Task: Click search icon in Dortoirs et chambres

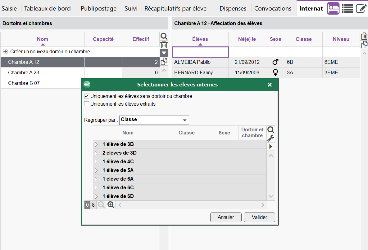Action: click(164, 36)
